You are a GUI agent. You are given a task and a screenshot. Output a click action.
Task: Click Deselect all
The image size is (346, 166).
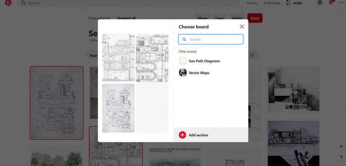[x=126, y=18]
